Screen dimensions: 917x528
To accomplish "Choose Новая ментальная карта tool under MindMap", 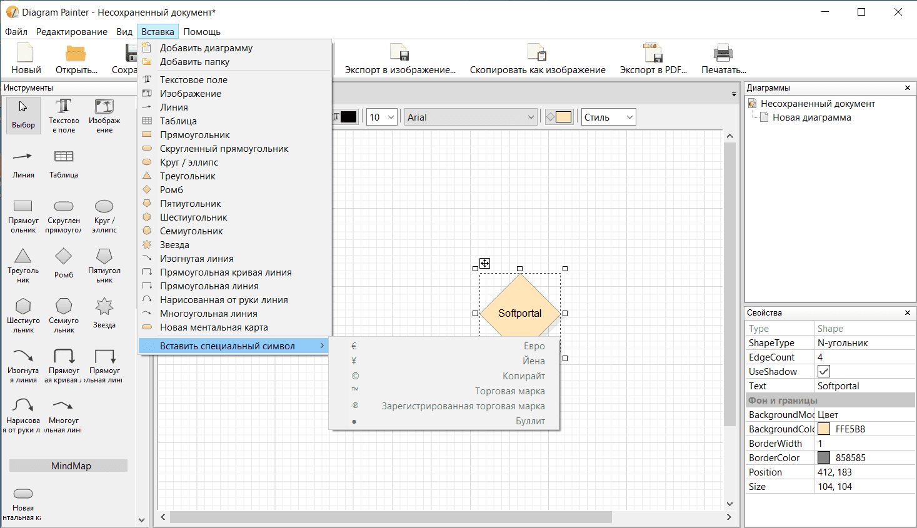I will [x=24, y=503].
